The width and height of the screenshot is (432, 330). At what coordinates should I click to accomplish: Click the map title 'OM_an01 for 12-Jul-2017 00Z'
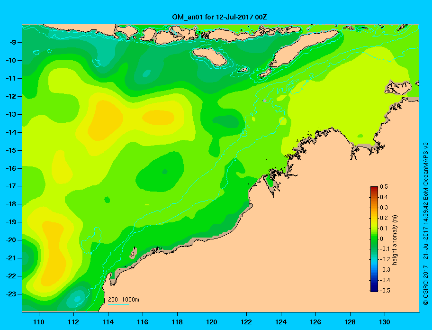[x=219, y=17]
